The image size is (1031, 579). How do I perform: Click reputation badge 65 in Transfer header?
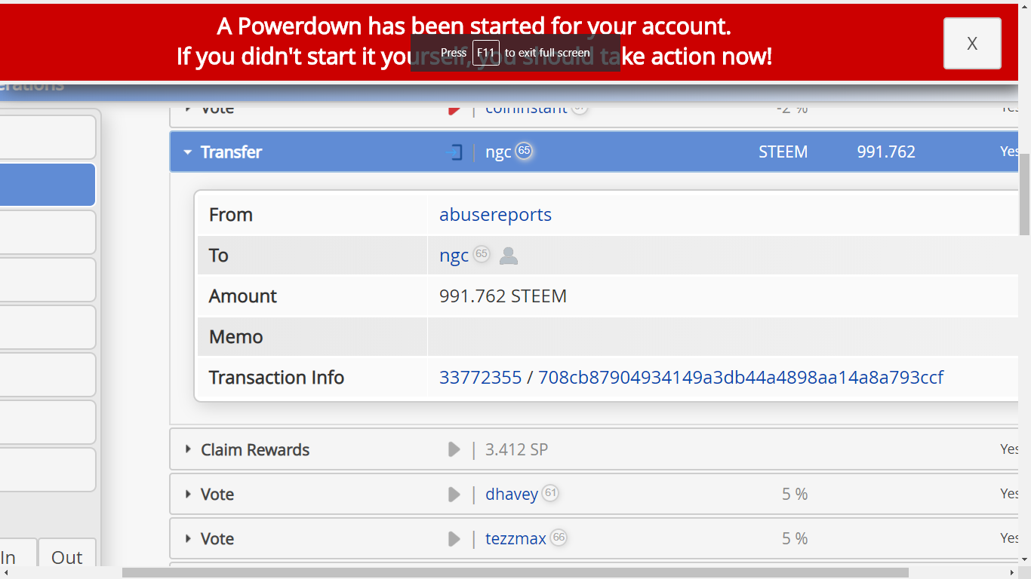524,151
